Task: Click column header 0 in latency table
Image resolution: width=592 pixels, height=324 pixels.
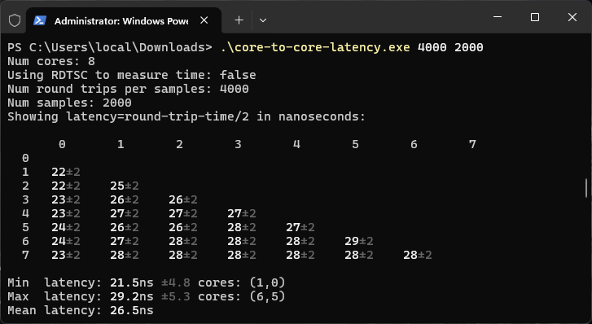Action: point(62,144)
